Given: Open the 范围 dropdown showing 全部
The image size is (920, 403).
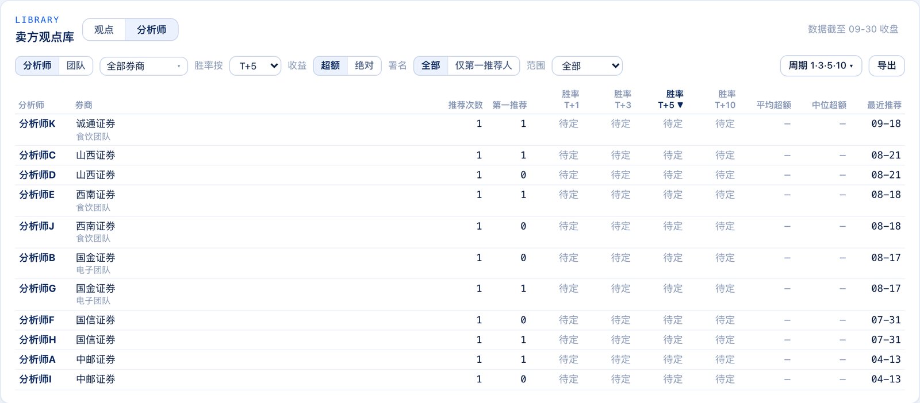Looking at the screenshot, I should [x=587, y=66].
